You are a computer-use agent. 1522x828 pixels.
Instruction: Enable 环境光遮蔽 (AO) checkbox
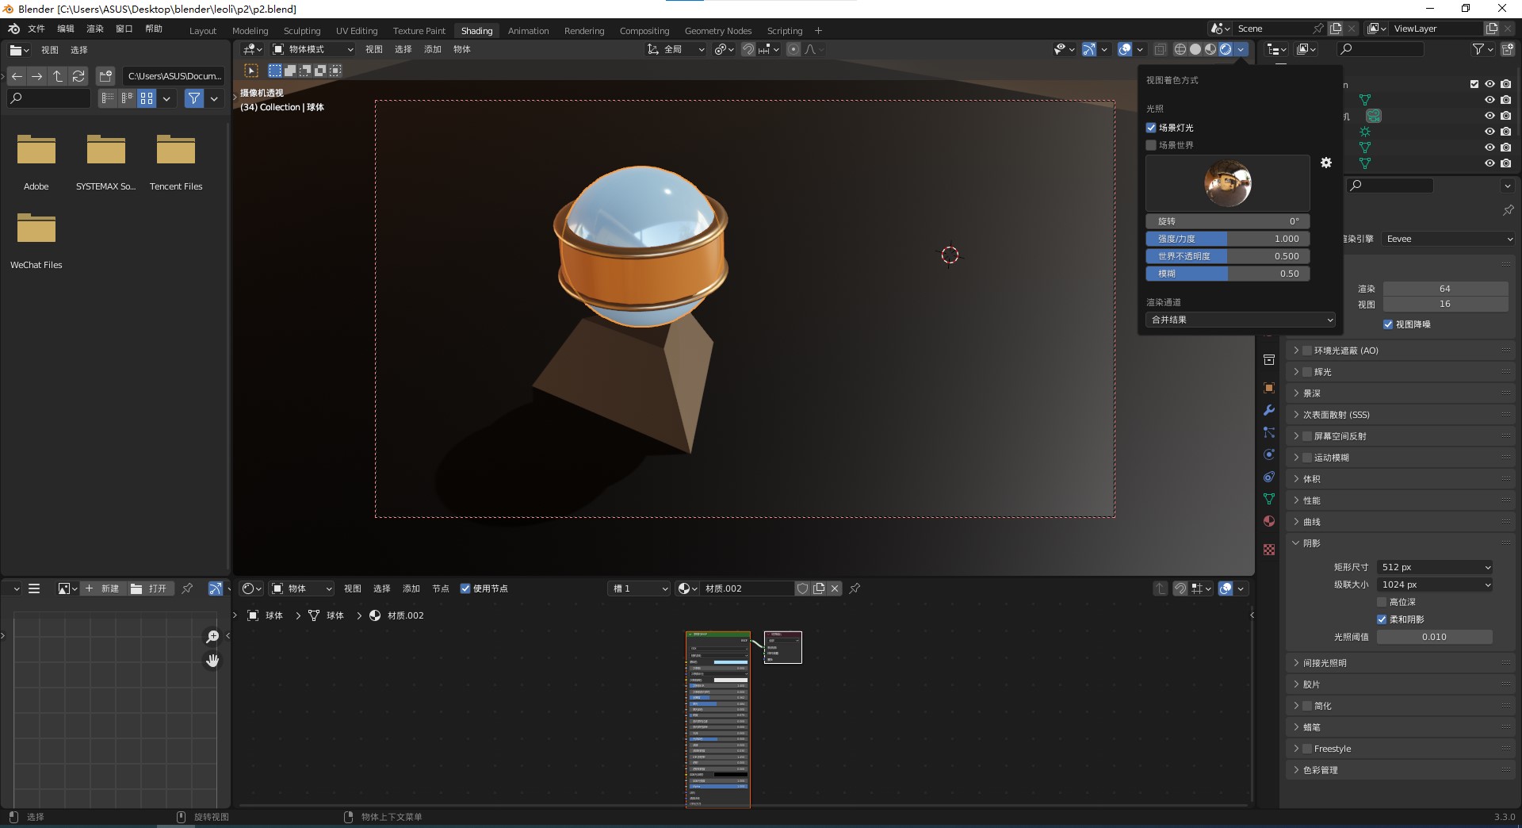point(1307,351)
